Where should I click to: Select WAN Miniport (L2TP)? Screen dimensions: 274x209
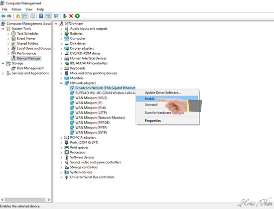(x=91, y=112)
